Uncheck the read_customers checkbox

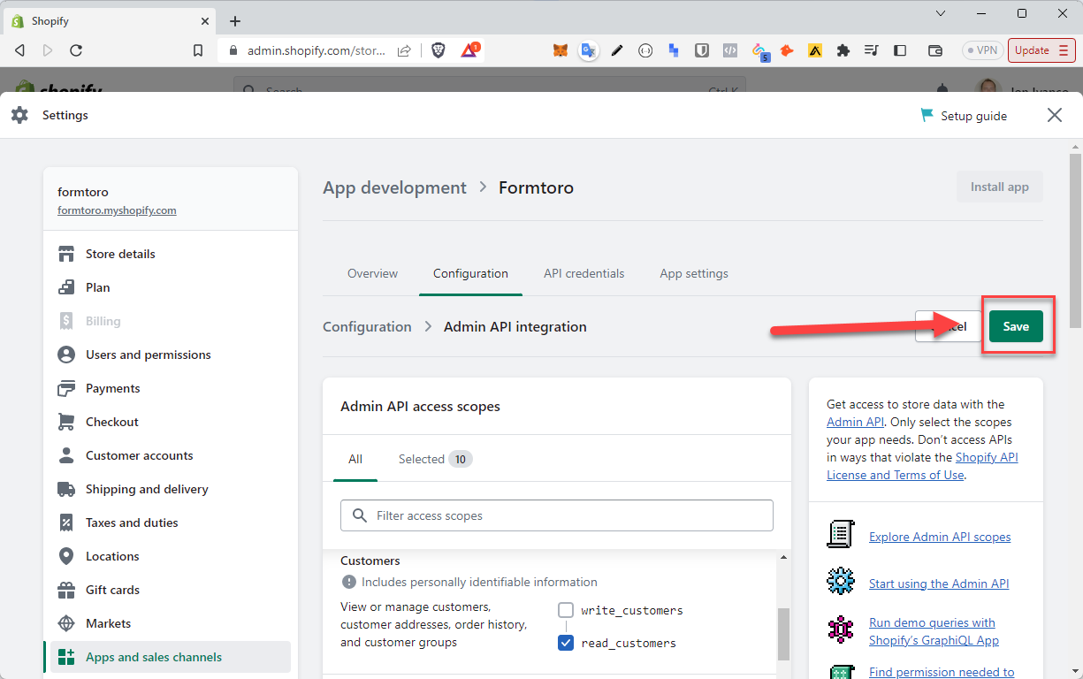[566, 643]
